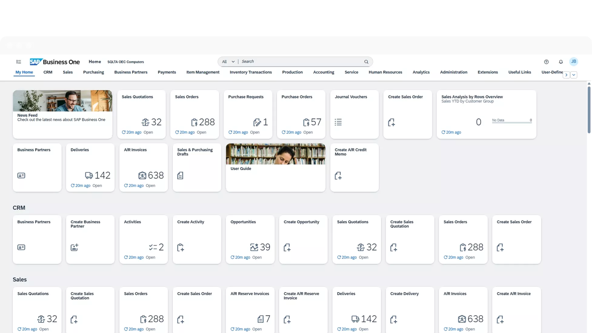The width and height of the screenshot is (592, 333).
Task: Click the Create Delivery icon
Action: (x=394, y=319)
